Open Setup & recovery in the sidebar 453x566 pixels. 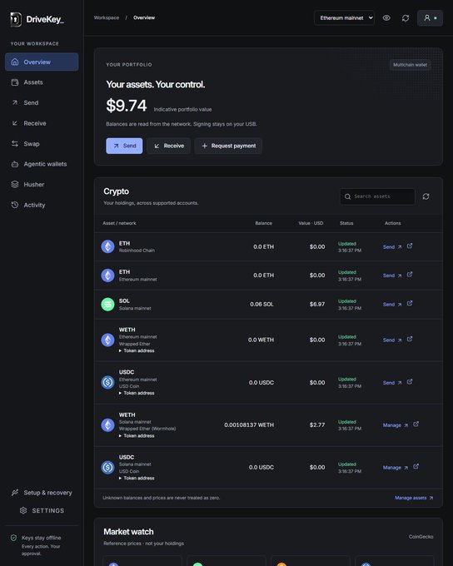(42, 493)
